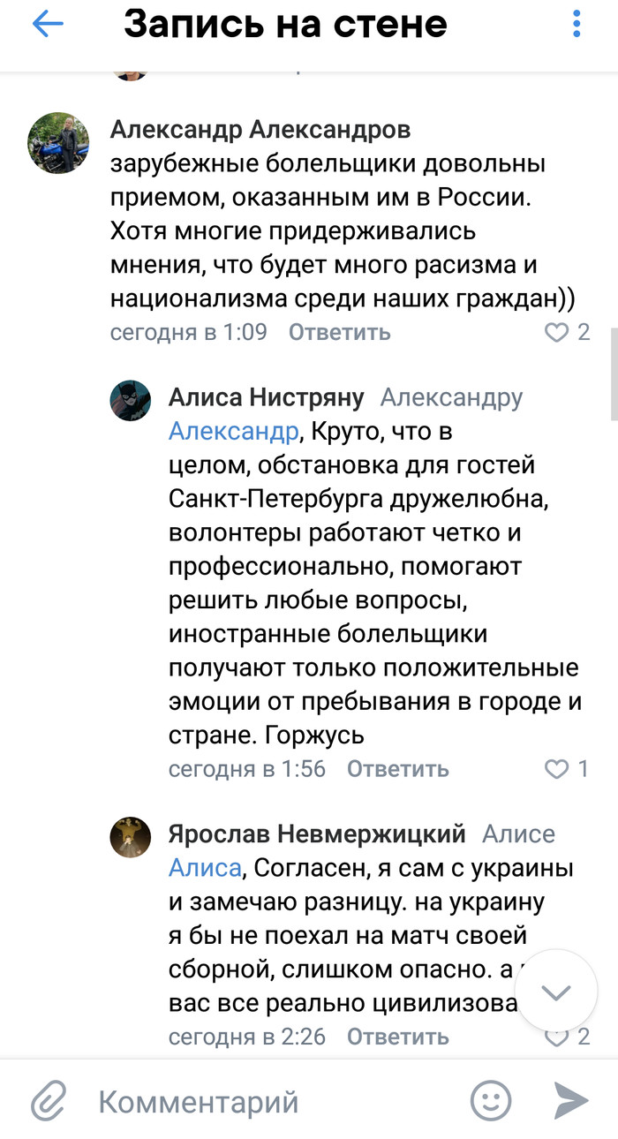Reply to Александр Александров's comment
Viewport: 618px width, 1139px height.
pyautogui.click(x=339, y=333)
